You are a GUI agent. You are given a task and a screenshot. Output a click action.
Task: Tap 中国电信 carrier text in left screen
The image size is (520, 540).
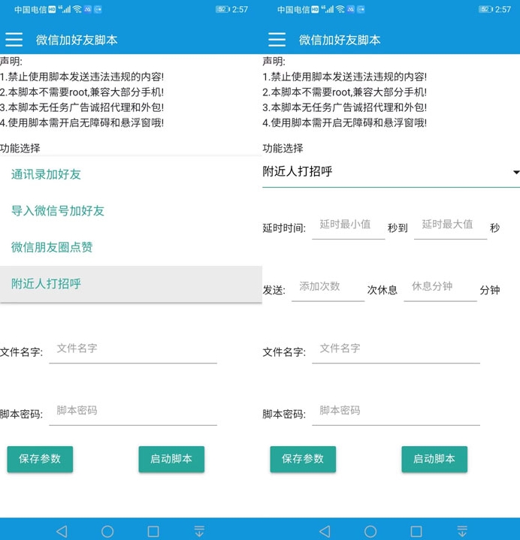pyautogui.click(x=30, y=10)
